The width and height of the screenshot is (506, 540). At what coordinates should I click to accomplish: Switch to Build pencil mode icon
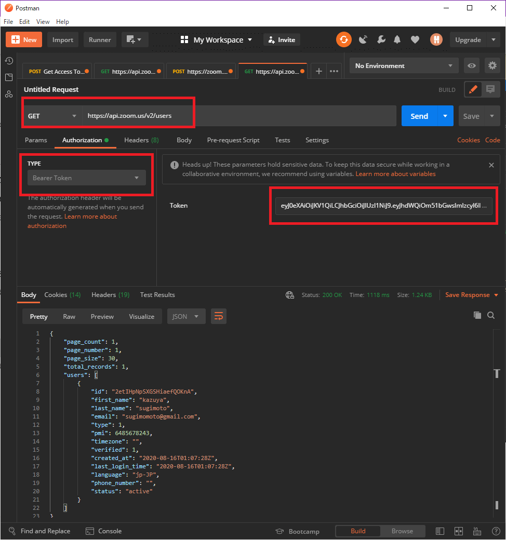[x=473, y=89]
